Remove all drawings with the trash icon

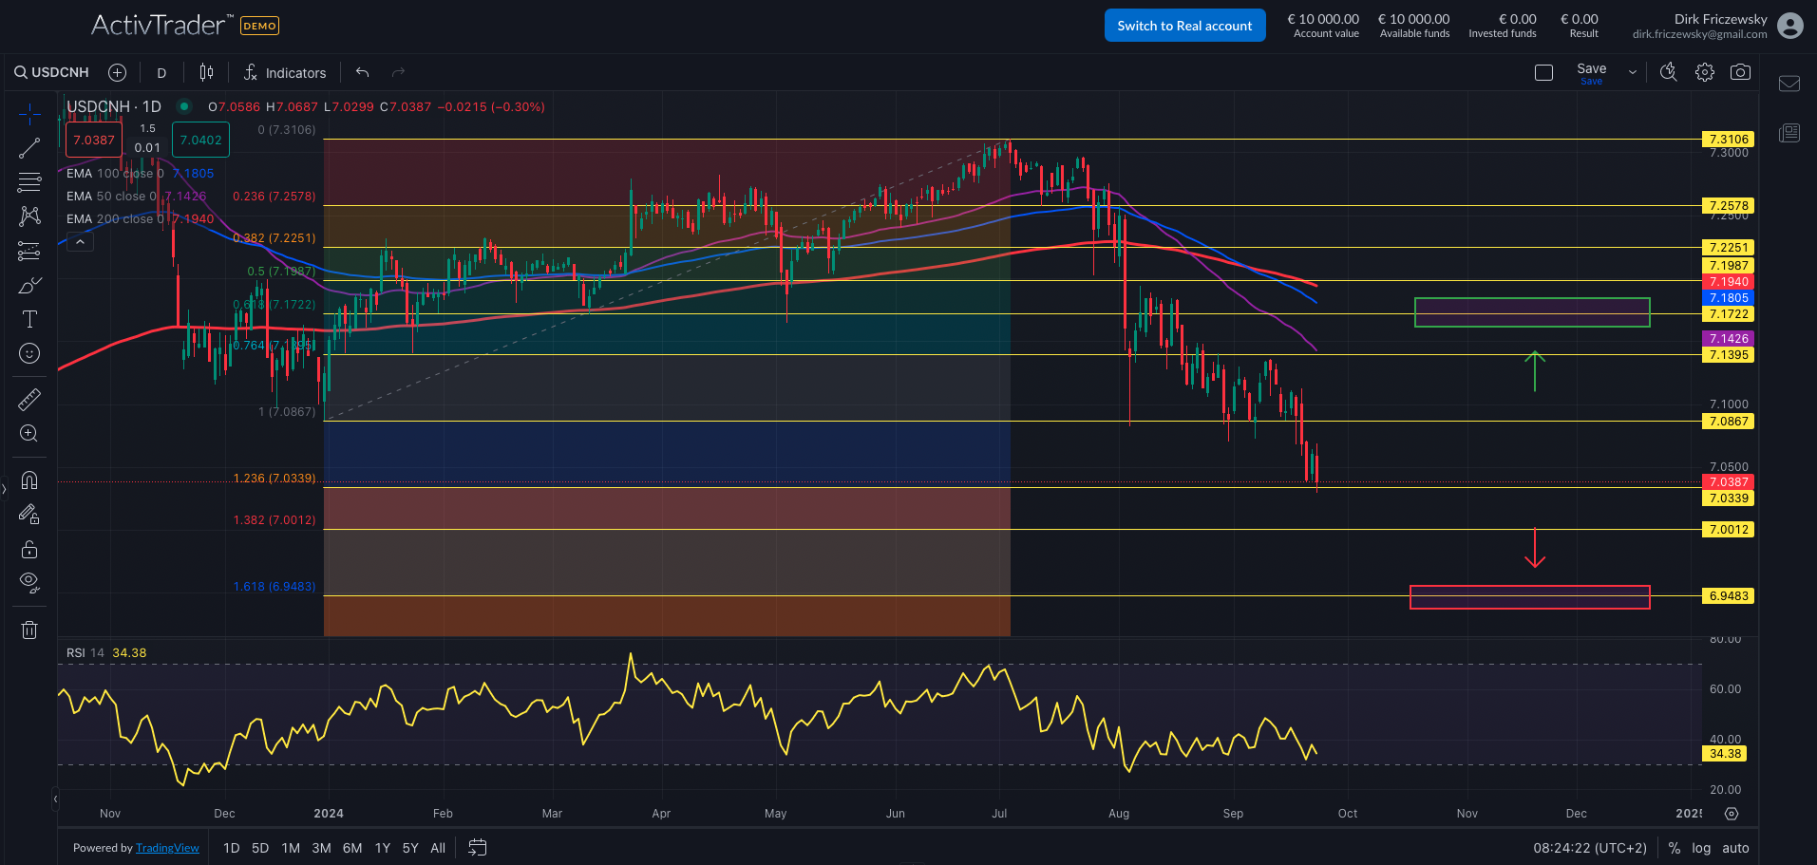tap(29, 629)
